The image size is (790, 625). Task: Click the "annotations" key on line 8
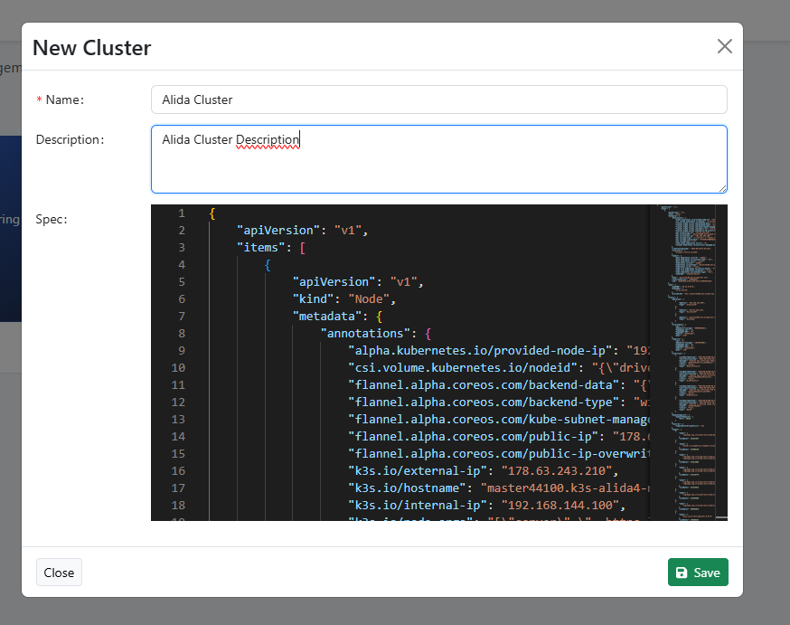pos(366,333)
